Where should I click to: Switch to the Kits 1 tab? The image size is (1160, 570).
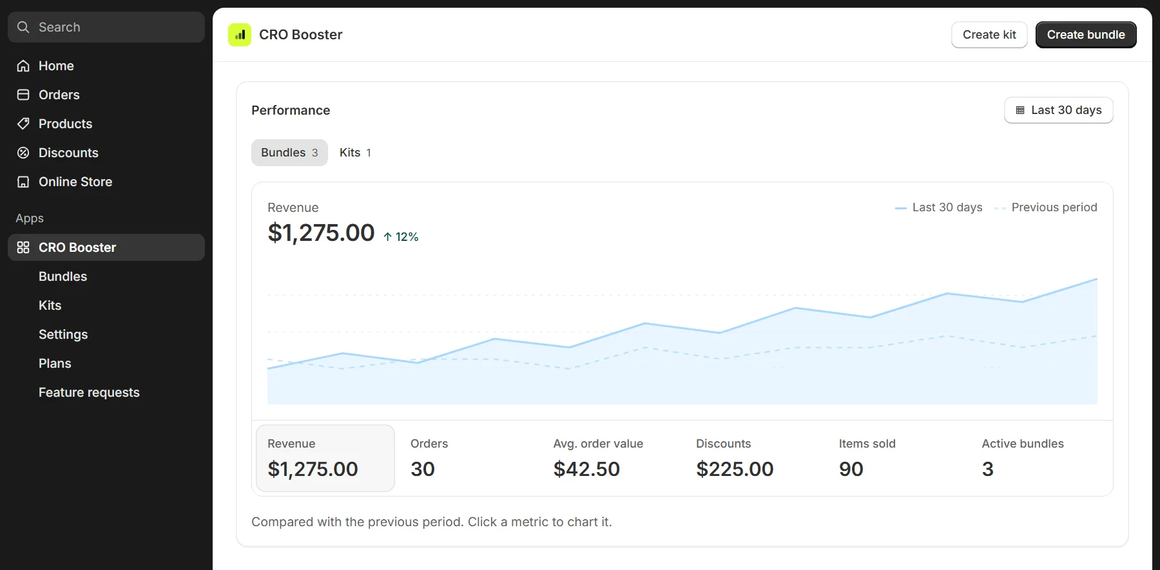(355, 153)
